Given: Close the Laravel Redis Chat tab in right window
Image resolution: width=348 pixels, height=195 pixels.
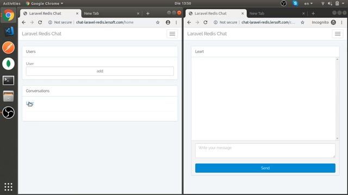Looking at the screenshot, I should point(243,14).
